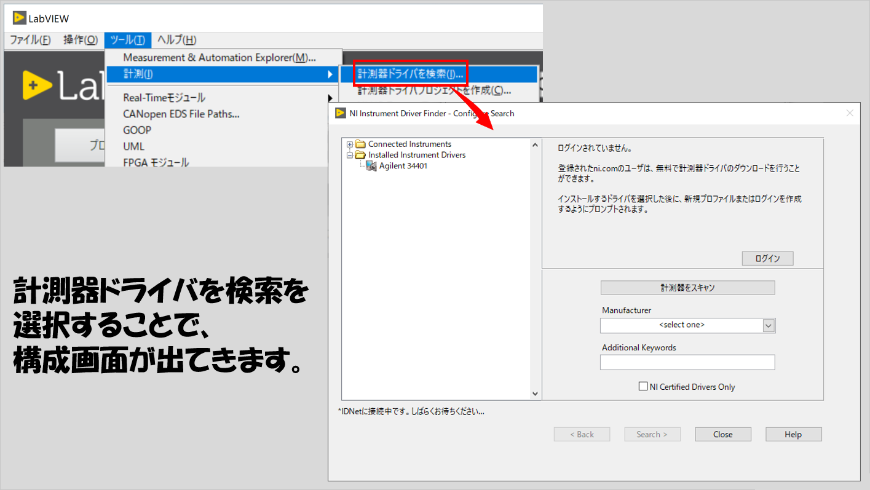Click the Close button in dialog
This screenshot has height=490, width=870.
tap(723, 435)
